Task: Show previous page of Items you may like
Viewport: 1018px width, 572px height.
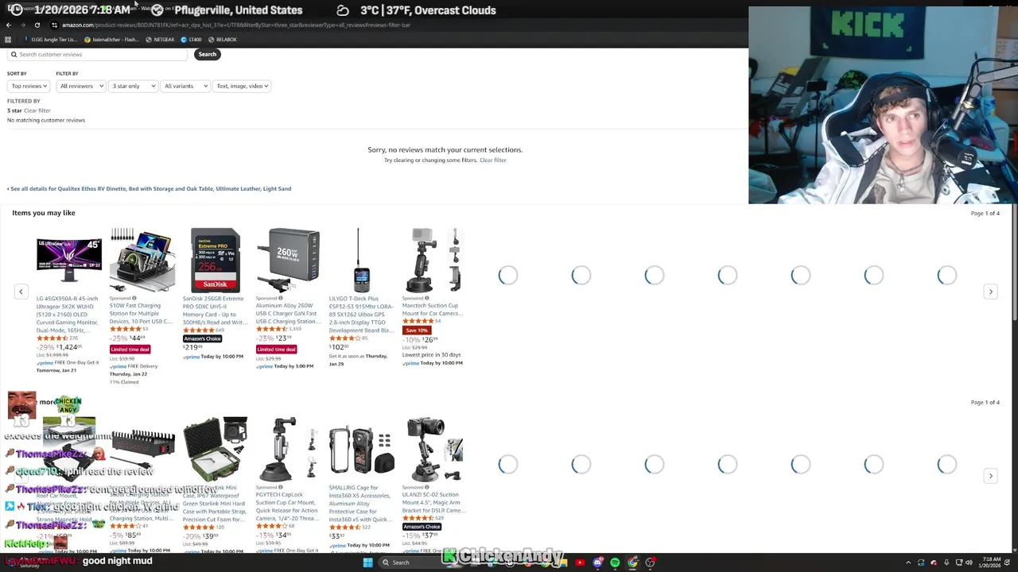Action: 21,292
